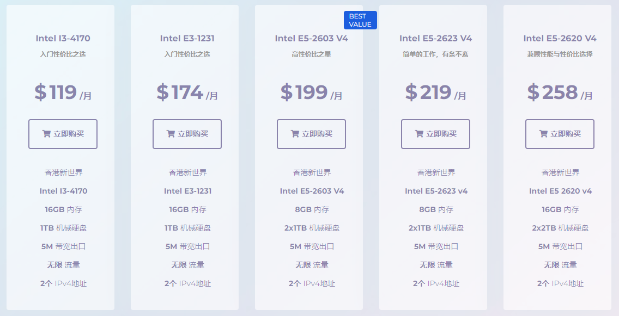This screenshot has height=316, width=619.
Task: Click cart icon in E5-2620 V4 buy button
Action: [543, 134]
